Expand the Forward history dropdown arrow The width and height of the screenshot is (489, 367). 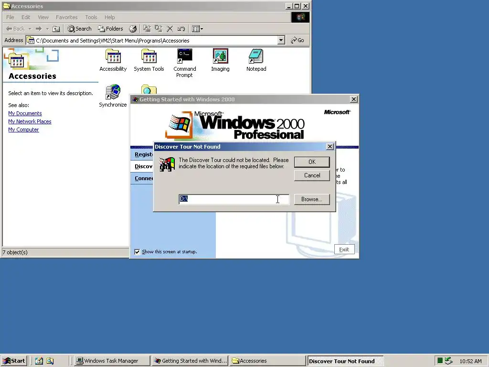(47, 29)
